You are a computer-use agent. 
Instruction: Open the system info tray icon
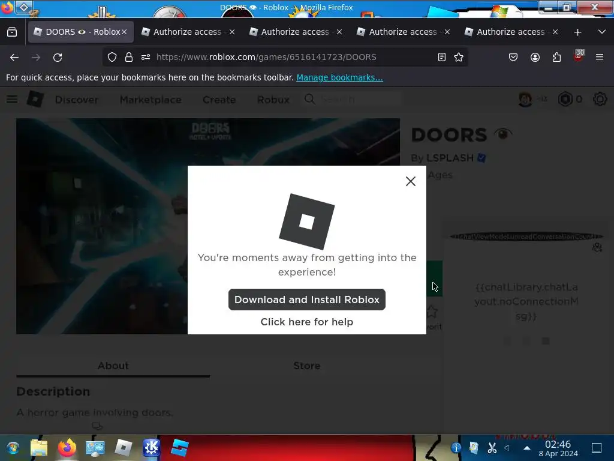tap(456, 448)
